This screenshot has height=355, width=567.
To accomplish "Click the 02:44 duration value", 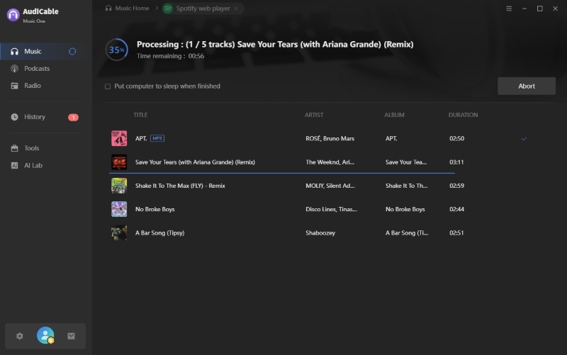I will [x=456, y=209].
